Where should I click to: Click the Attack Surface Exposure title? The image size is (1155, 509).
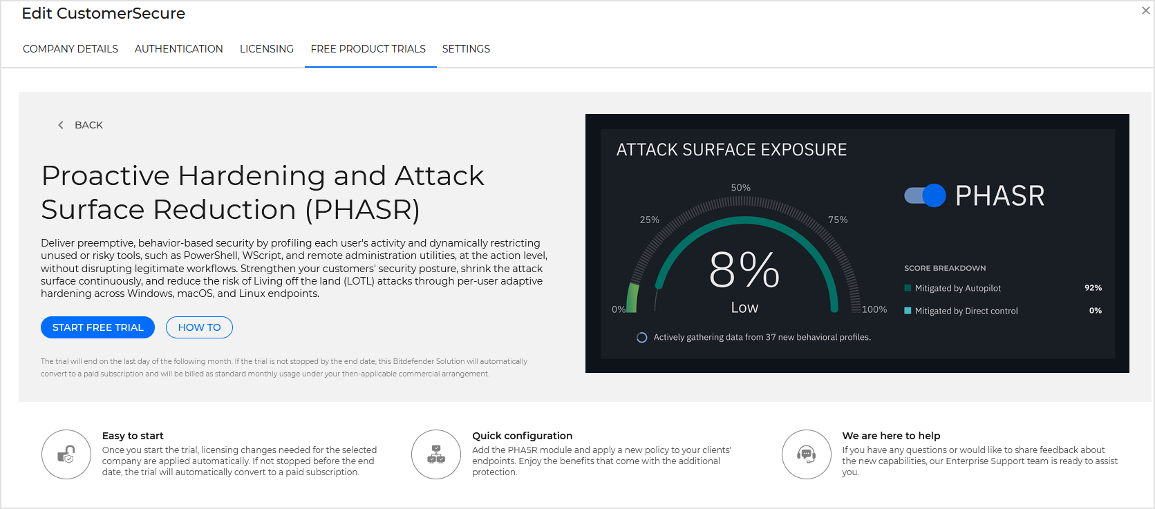tap(731, 150)
